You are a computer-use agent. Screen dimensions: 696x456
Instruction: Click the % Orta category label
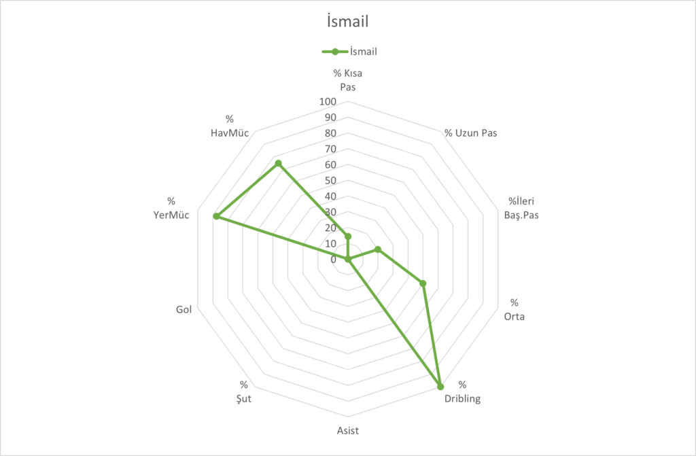514,309
